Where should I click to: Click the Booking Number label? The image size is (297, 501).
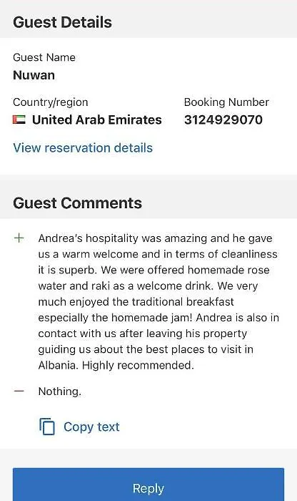[x=226, y=102]
